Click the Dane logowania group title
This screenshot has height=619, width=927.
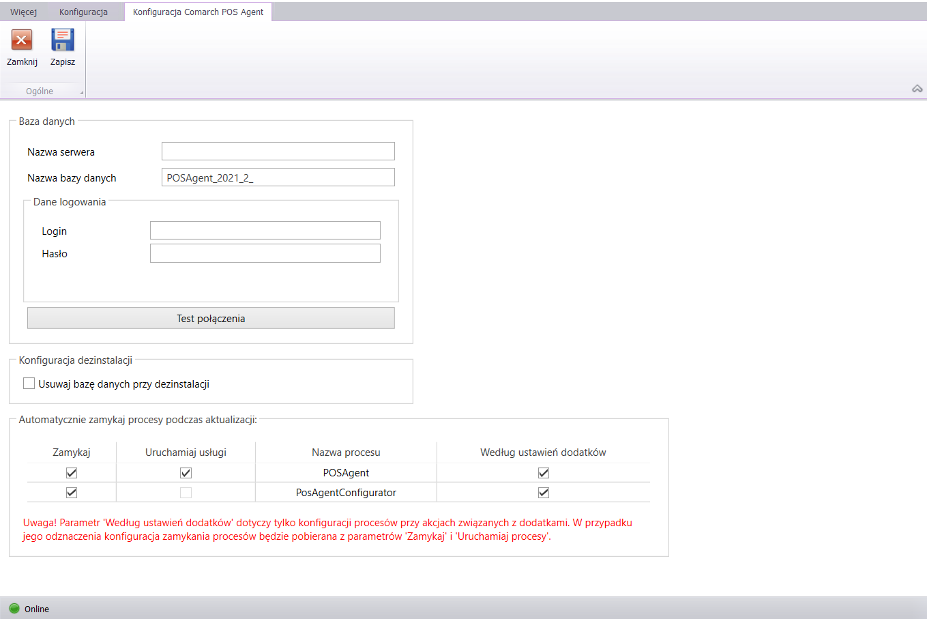point(70,202)
